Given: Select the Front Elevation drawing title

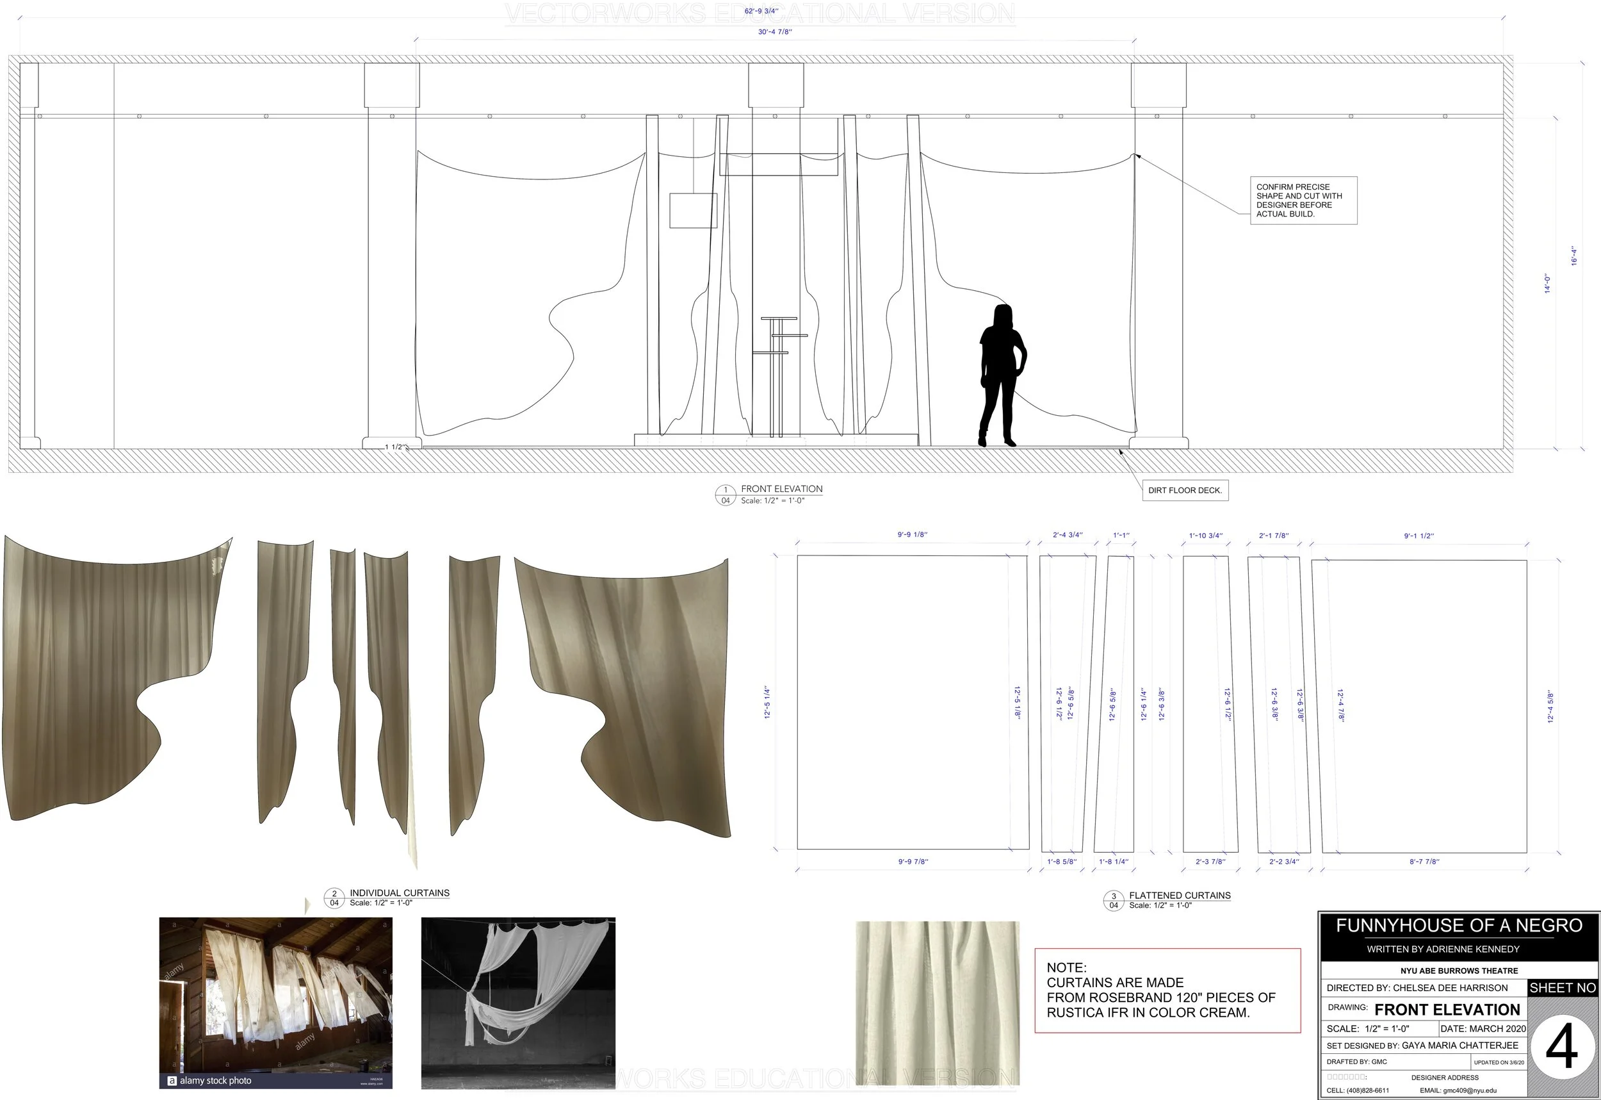Looking at the screenshot, I should [781, 489].
